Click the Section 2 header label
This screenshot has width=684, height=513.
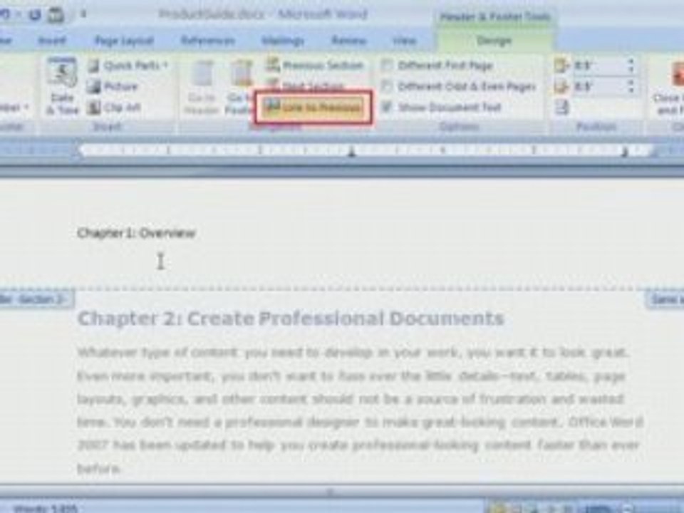(36, 299)
